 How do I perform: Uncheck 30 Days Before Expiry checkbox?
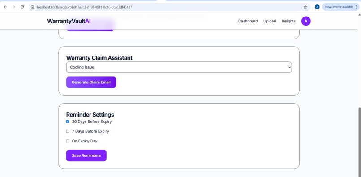68,121
